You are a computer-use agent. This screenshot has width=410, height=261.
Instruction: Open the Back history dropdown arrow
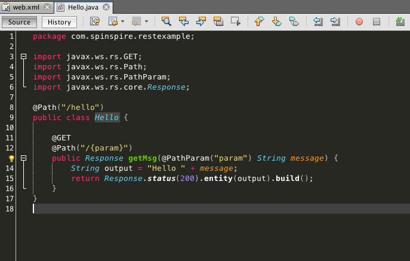point(122,22)
